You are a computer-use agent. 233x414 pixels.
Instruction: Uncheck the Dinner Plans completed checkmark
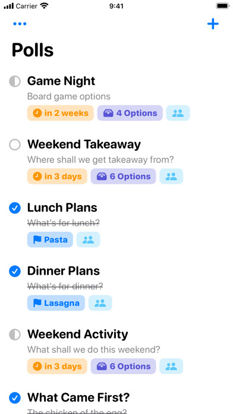click(15, 271)
